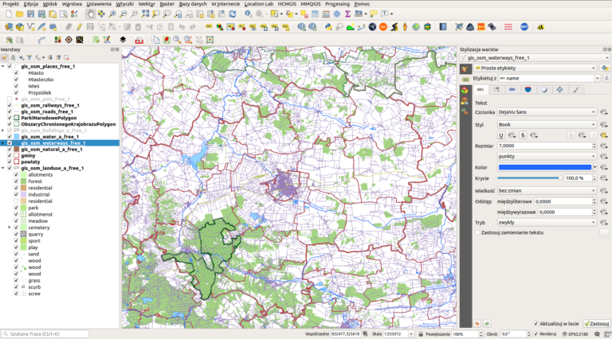This screenshot has height=339, width=612.
Task: Click the filter legend funnel icon
Action: [29, 57]
